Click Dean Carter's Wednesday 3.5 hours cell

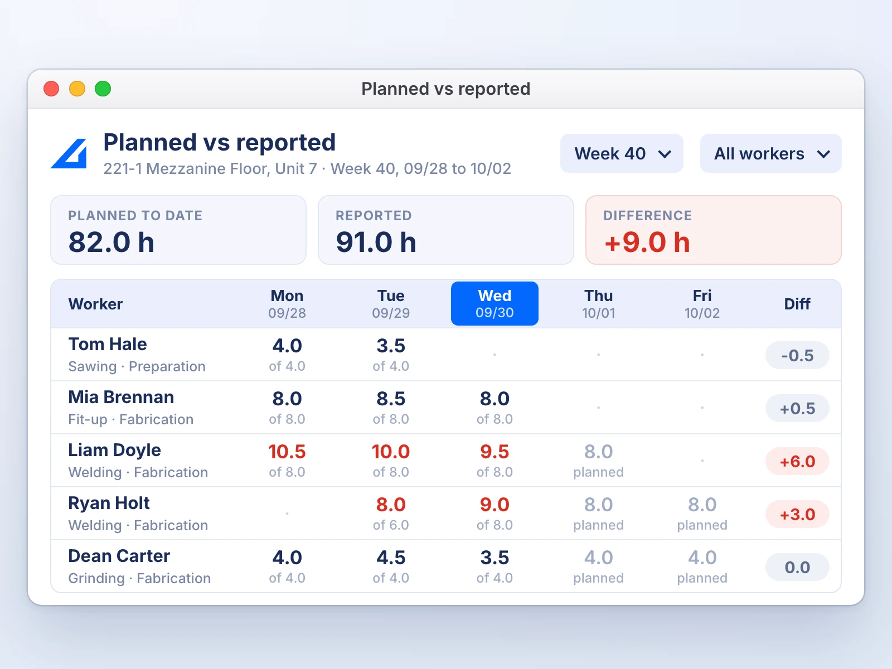coord(495,566)
